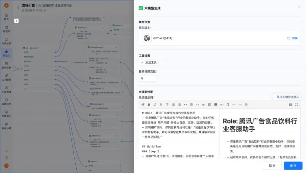Close the 大模型生成 panel
The image size is (306, 173).
point(299,7)
